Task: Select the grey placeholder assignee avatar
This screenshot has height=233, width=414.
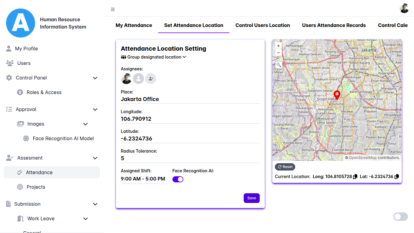Action: (x=139, y=79)
